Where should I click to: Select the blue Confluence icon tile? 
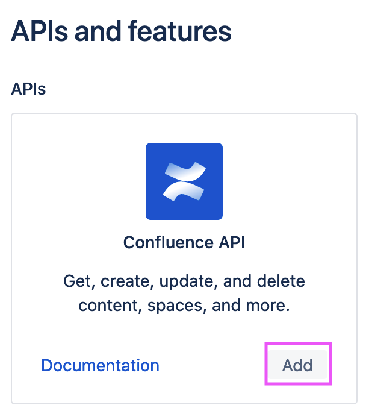[x=184, y=181]
